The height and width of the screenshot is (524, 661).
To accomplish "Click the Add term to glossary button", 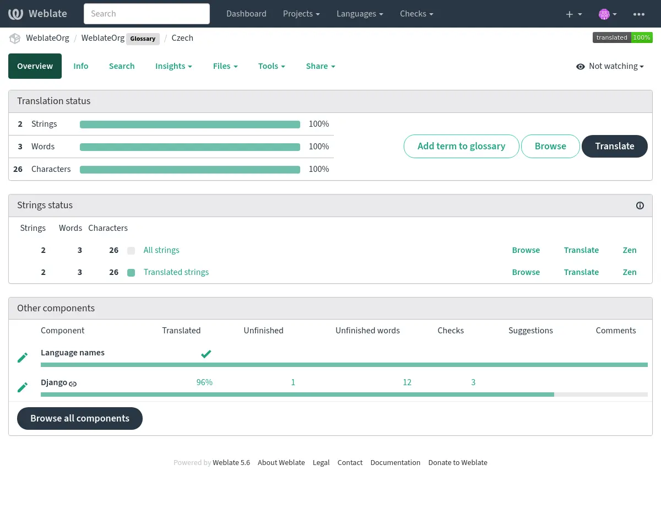I will coord(462,146).
